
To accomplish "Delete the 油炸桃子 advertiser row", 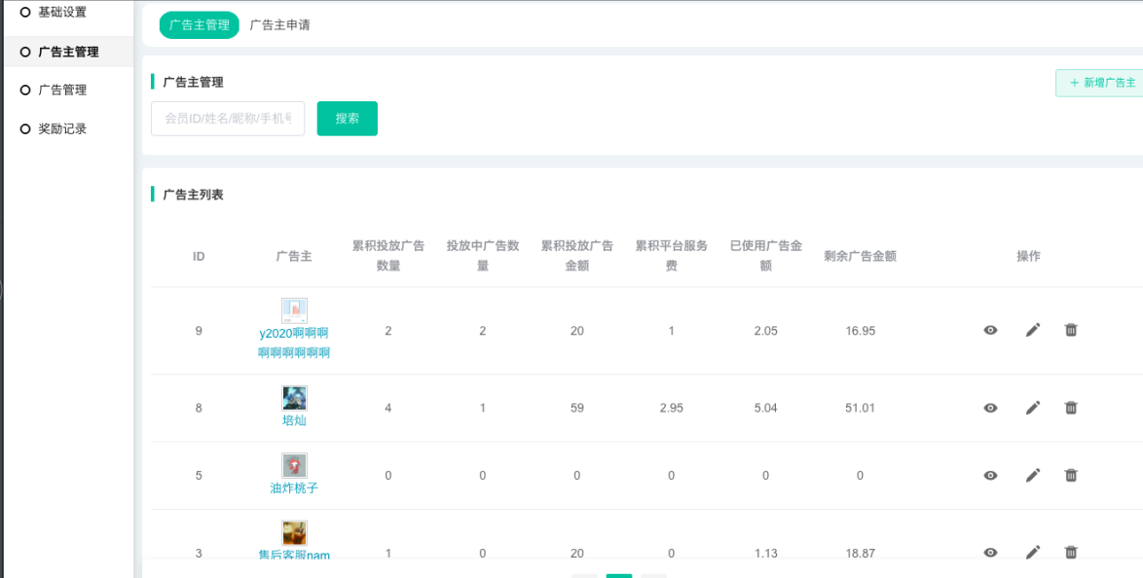I will pos(1071,475).
